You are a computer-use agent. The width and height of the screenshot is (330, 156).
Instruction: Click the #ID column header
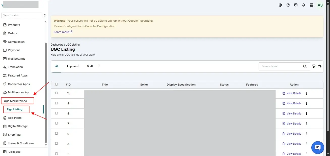(x=68, y=85)
